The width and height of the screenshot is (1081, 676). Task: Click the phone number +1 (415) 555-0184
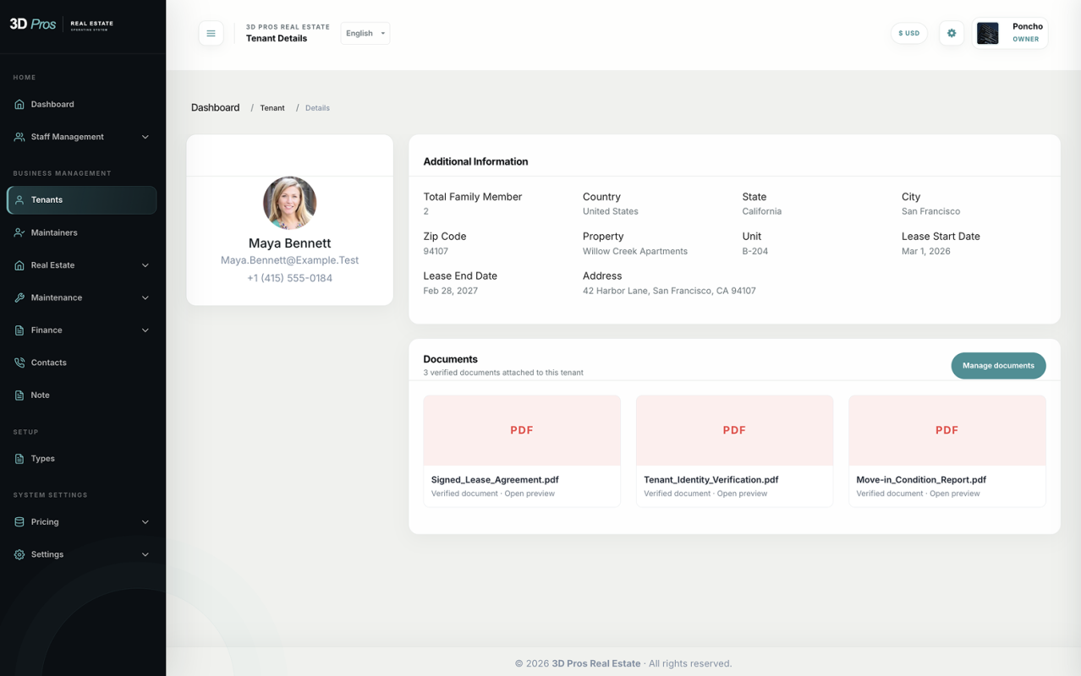290,278
